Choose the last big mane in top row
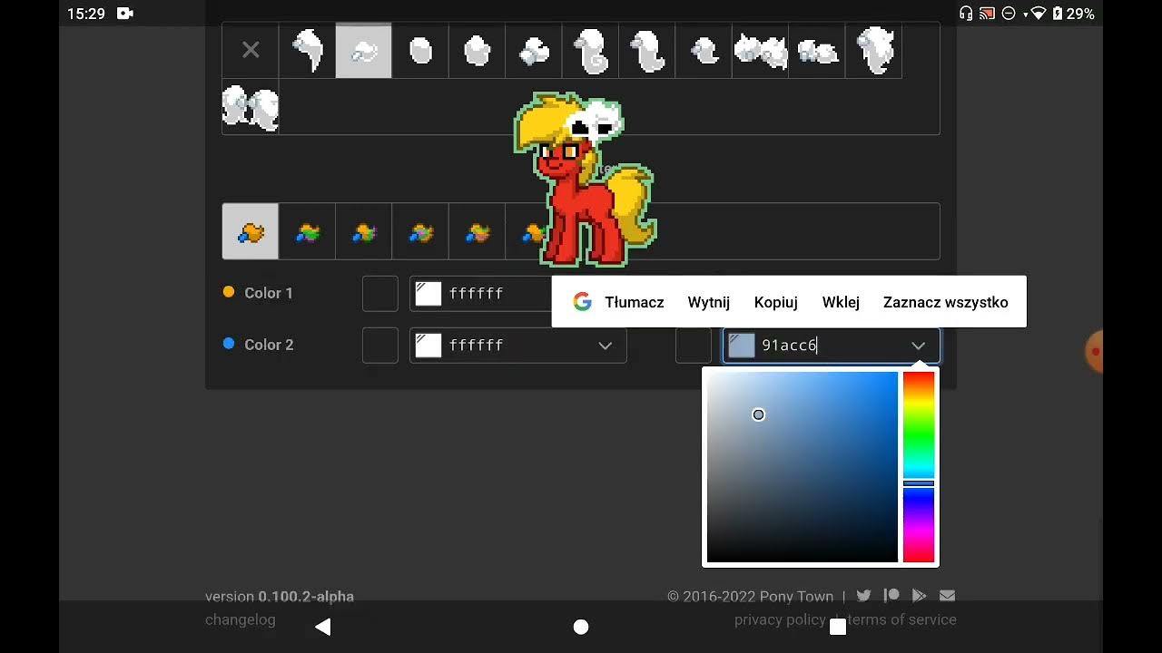The image size is (1162, 653). pyautogui.click(x=874, y=50)
